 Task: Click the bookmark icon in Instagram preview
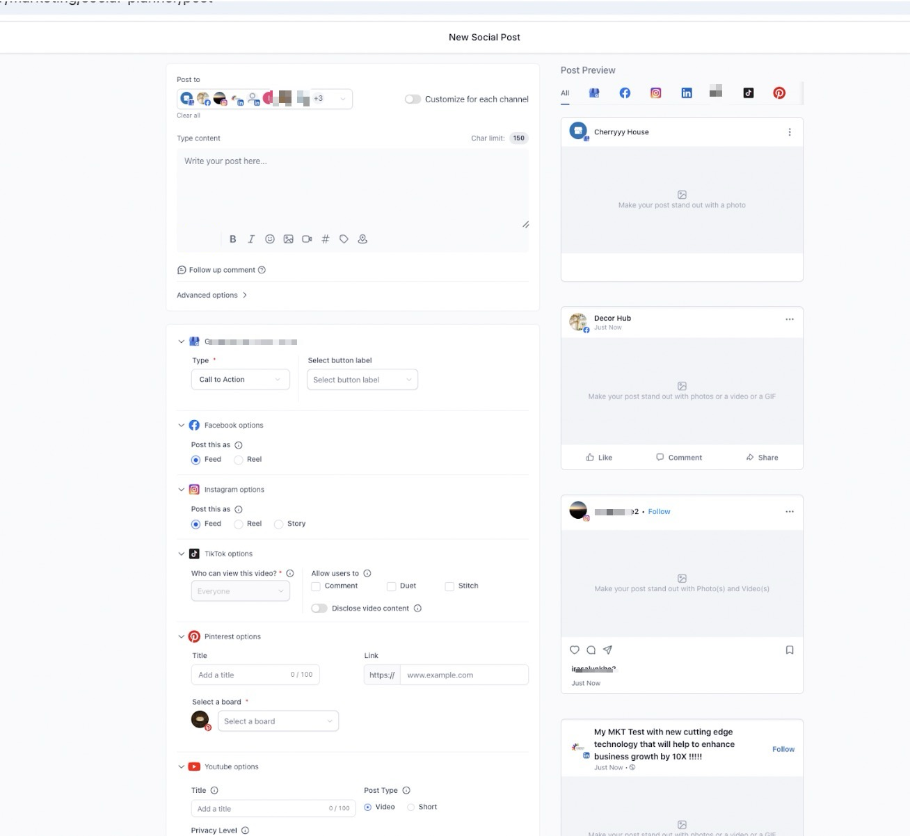tap(790, 650)
